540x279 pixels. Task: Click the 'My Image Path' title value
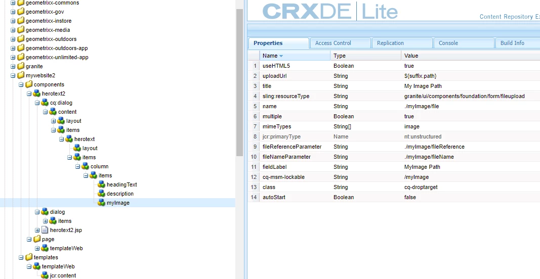coord(423,86)
